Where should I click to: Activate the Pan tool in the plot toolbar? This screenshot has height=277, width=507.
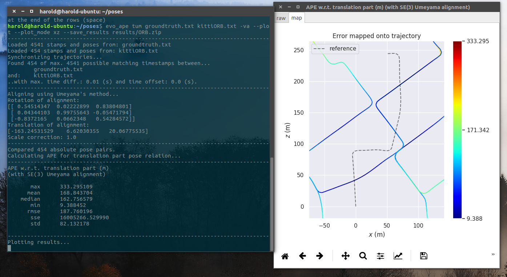[x=346, y=256]
